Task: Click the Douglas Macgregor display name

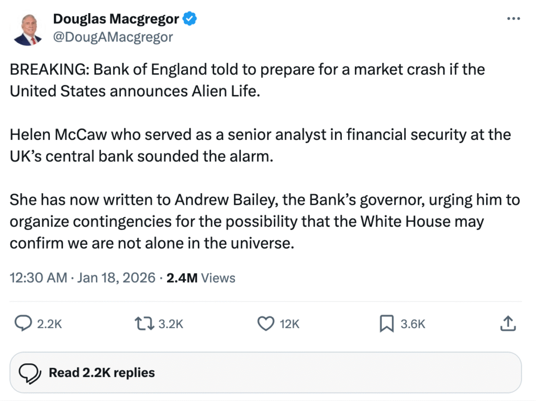Action: pyautogui.click(x=116, y=19)
